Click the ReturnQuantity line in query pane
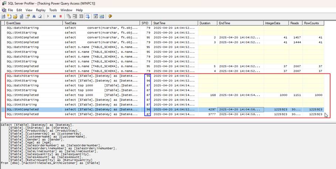The width and height of the screenshot is (336, 169). (x=50, y=160)
